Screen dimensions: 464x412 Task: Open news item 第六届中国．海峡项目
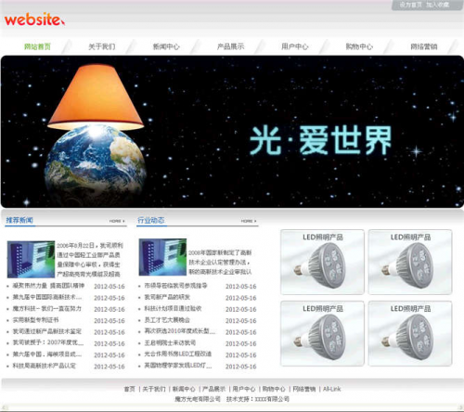click(47, 354)
